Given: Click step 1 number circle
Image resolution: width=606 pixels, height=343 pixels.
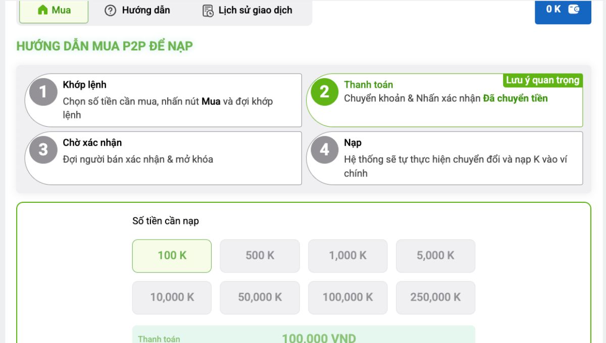Looking at the screenshot, I should 43,92.
